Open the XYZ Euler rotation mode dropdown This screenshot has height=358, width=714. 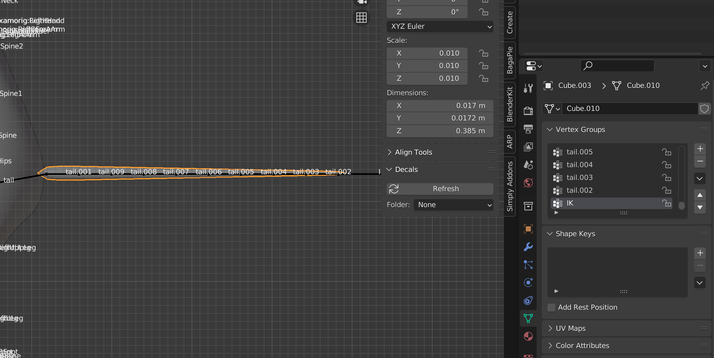pyautogui.click(x=440, y=27)
